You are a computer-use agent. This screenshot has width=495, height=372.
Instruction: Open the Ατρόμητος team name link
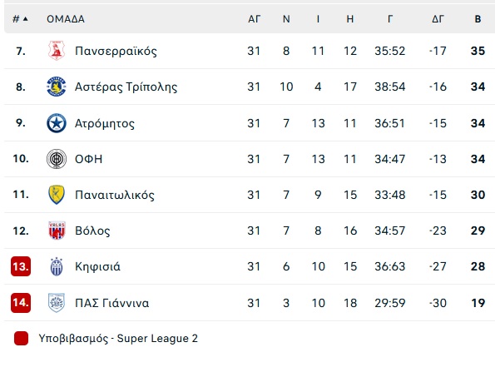pos(105,123)
